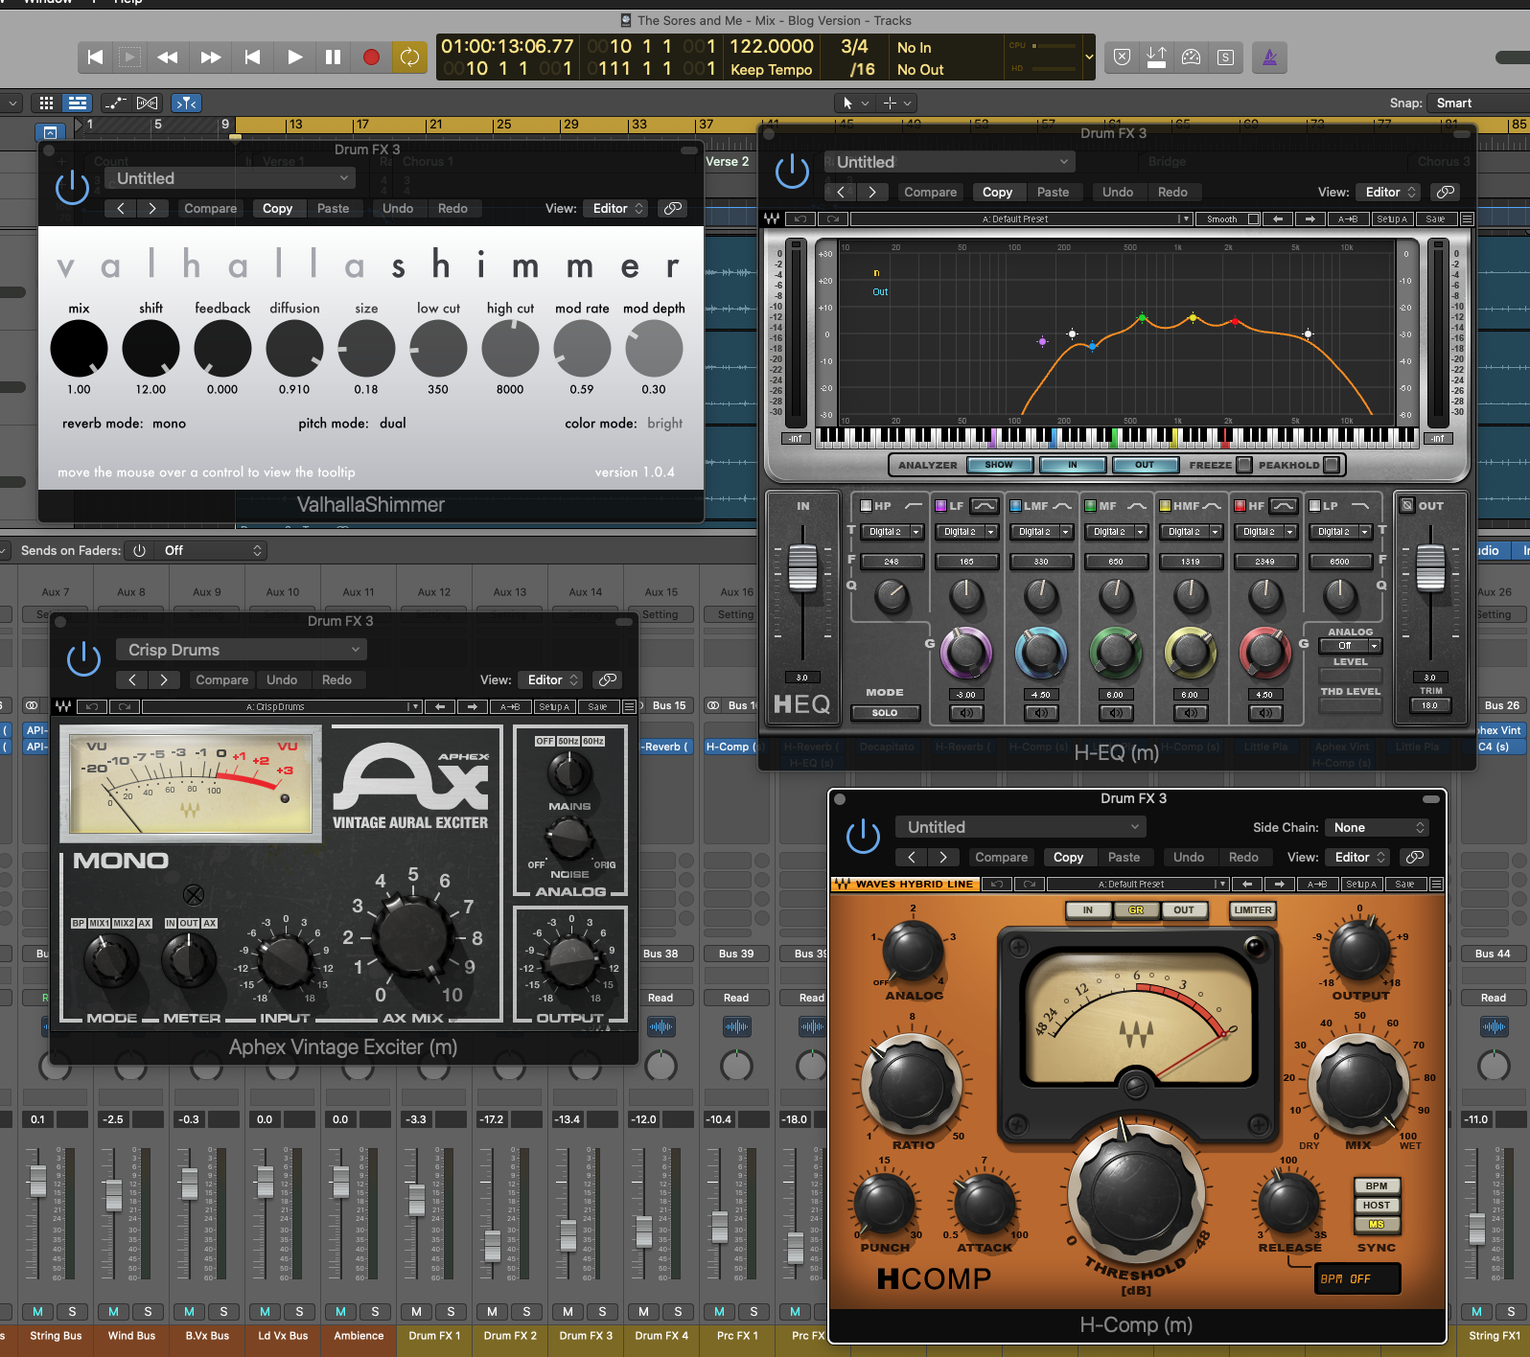Select the GR meter mode in H-Comp
This screenshot has width=1530, height=1357.
(x=1136, y=910)
